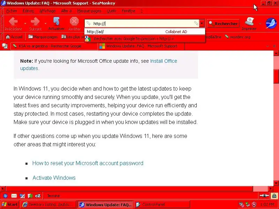Viewport: 279px width, 209px height.
Task: Open the list all tabs dropdown
Action: (267, 46)
